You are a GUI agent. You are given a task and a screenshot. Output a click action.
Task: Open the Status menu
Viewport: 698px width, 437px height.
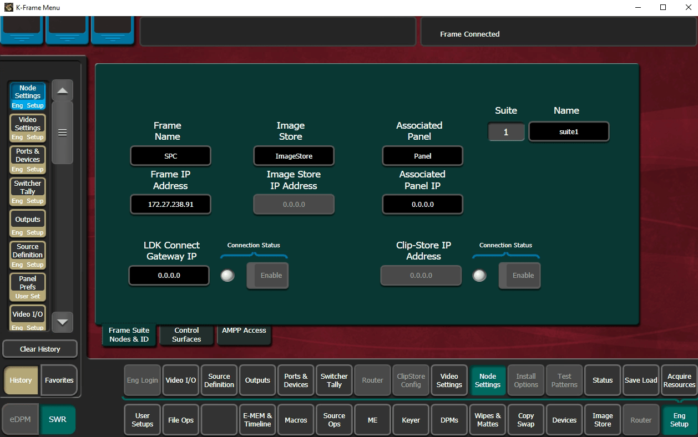pyautogui.click(x=603, y=380)
